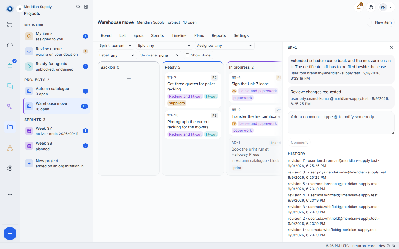Screen dimensions: 399x249
Task: Open the command palette icon in the rail
Action: 10,24
